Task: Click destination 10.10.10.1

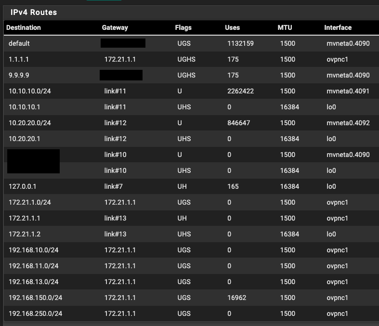Action: tap(25, 107)
